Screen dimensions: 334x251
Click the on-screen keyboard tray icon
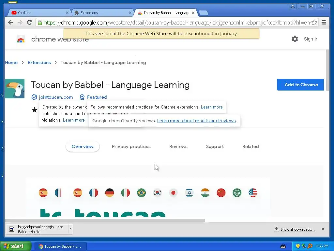tap(283, 246)
